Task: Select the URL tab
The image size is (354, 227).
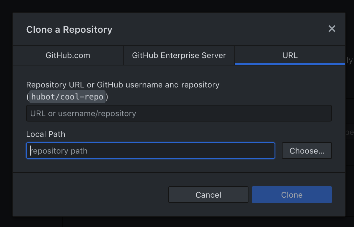Action: coord(290,55)
